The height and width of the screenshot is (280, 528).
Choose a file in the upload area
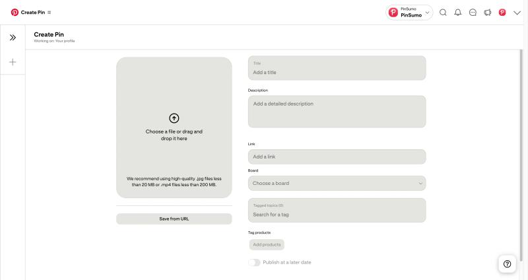(x=174, y=127)
